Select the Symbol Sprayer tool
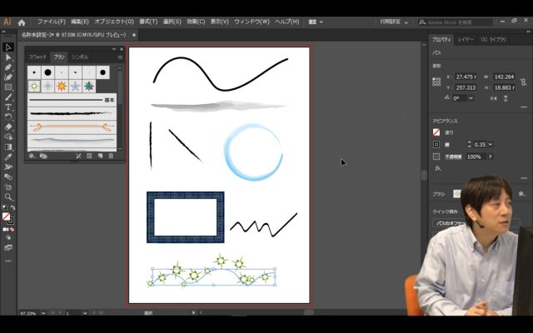Viewport: 533px width, 333px height. click(8, 166)
